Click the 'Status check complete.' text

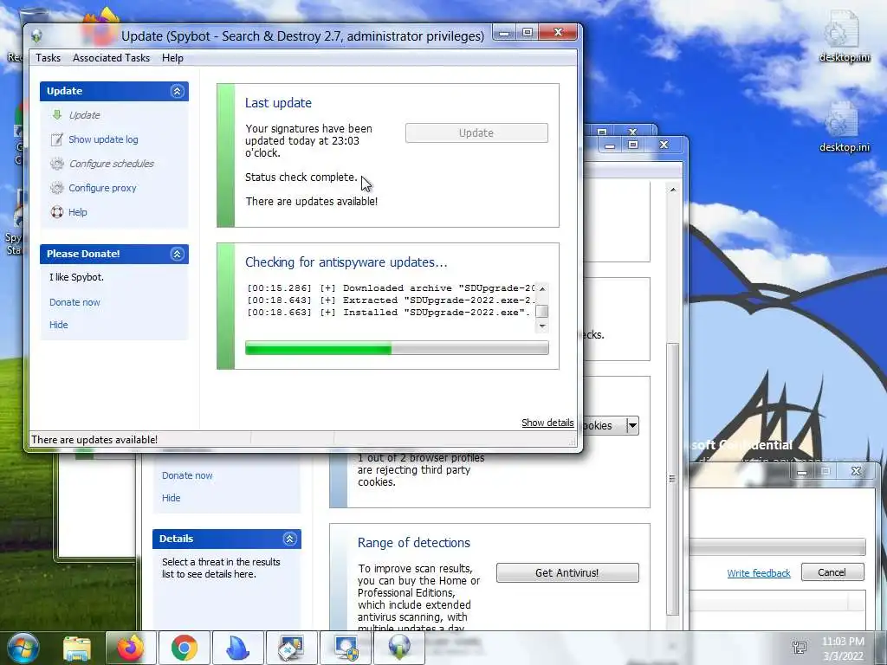(x=301, y=177)
